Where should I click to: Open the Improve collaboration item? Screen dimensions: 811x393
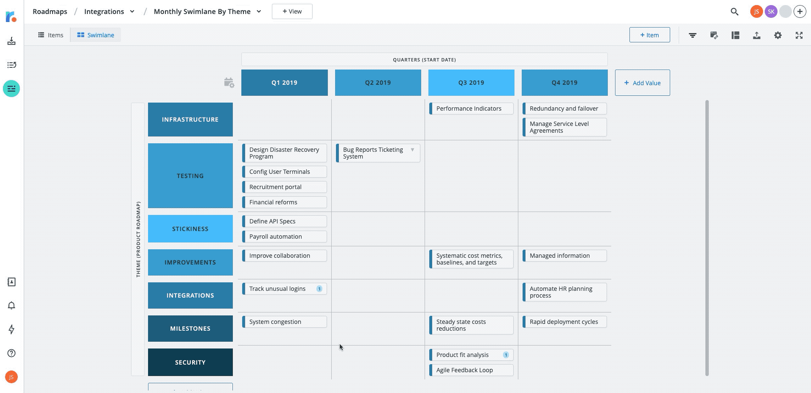(285, 256)
